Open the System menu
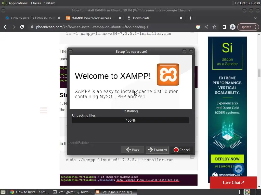Image resolution: width=261 pixels, height=195 pixels. click(x=50, y=3)
